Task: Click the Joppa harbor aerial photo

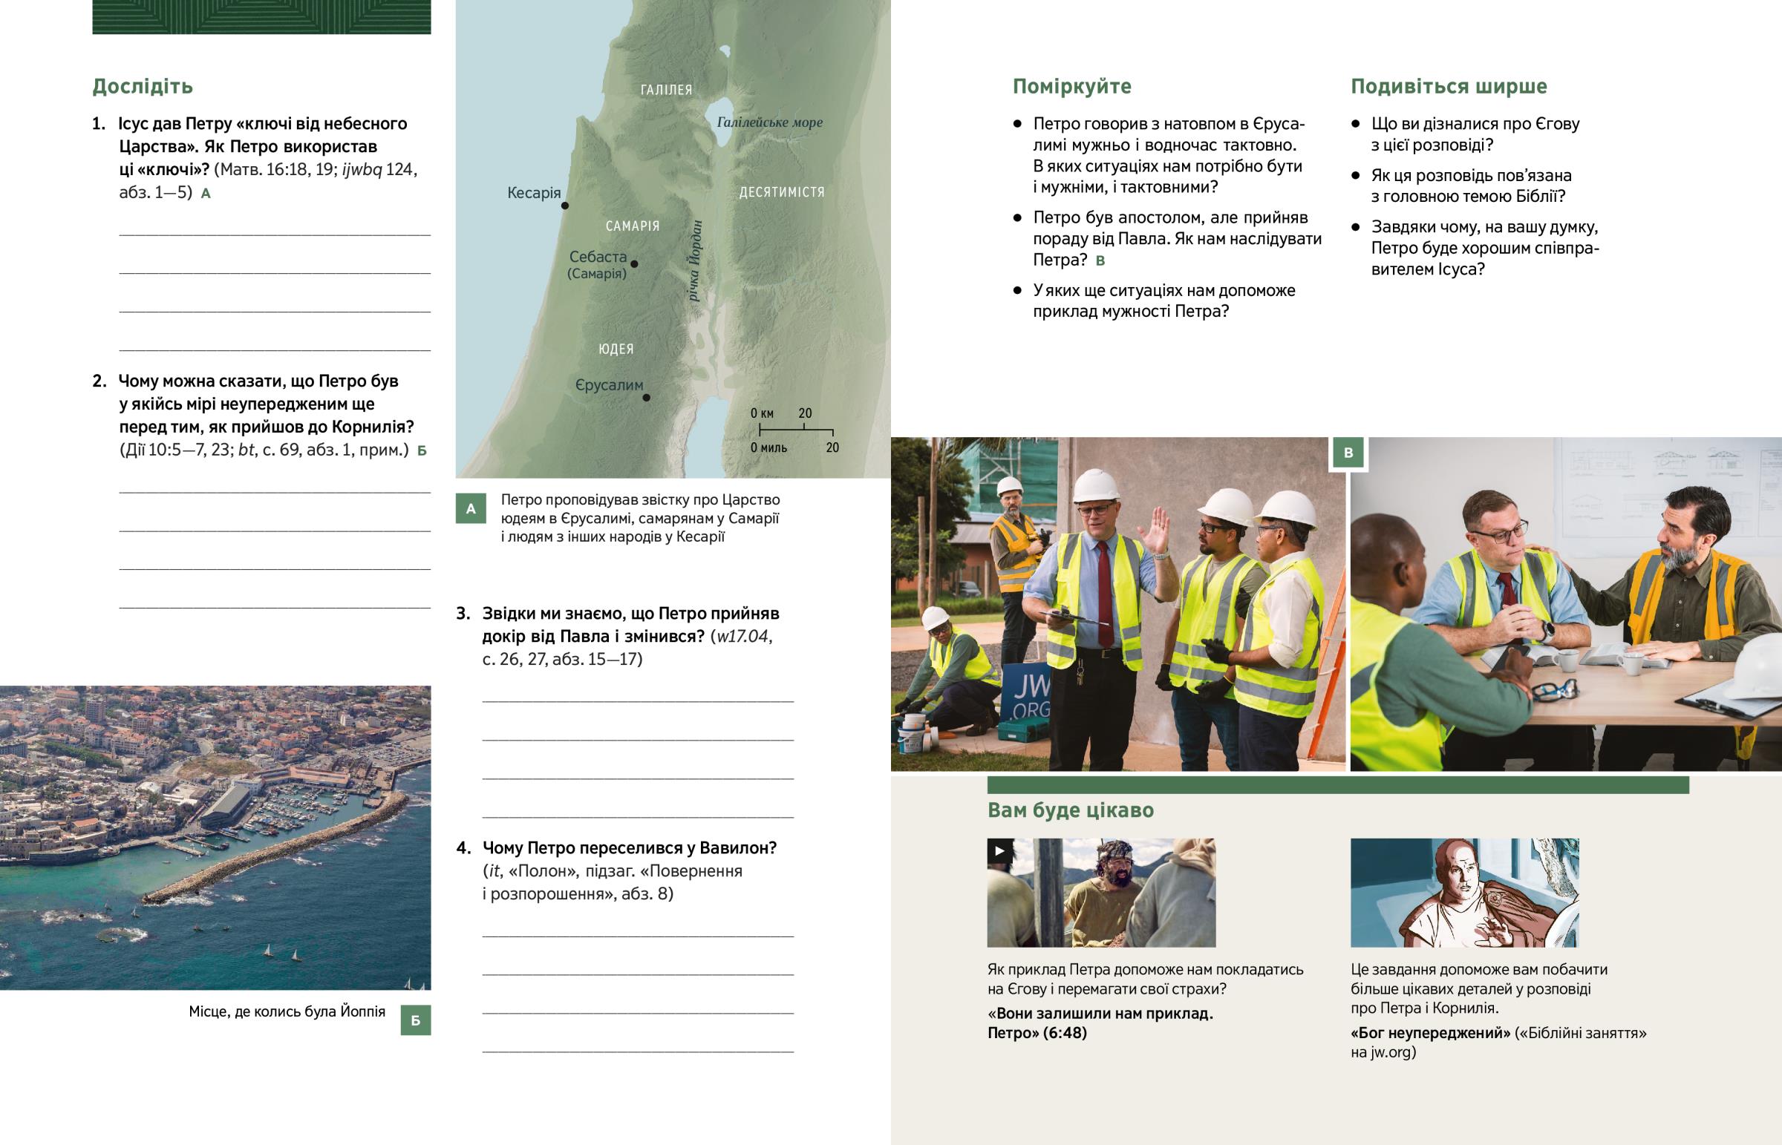Action: tap(215, 837)
